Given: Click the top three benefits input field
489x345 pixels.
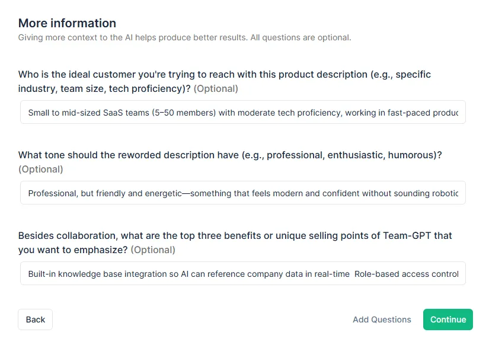Looking at the screenshot, I should coord(243,274).
